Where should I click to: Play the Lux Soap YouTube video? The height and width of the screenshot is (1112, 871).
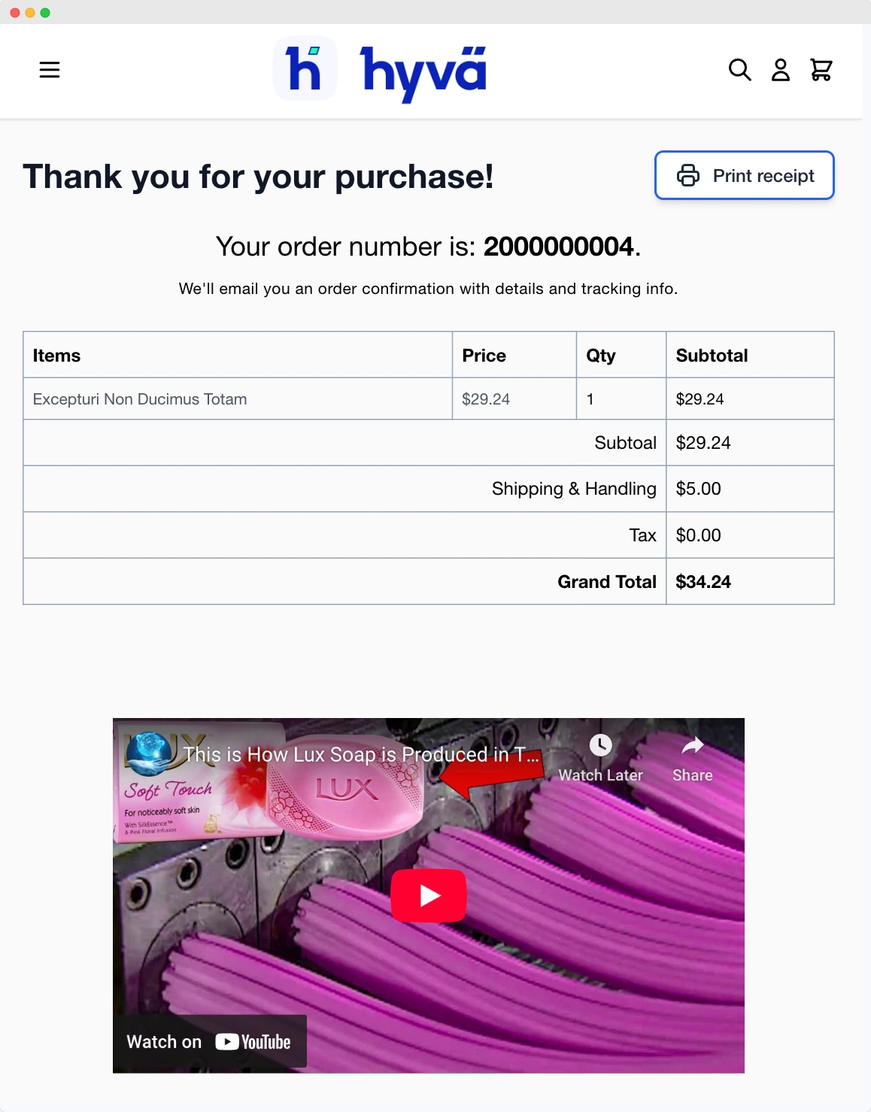click(x=429, y=895)
